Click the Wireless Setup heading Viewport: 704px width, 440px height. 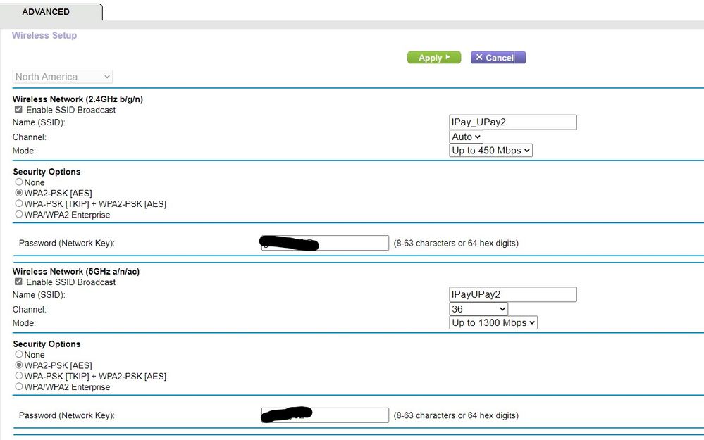point(44,35)
